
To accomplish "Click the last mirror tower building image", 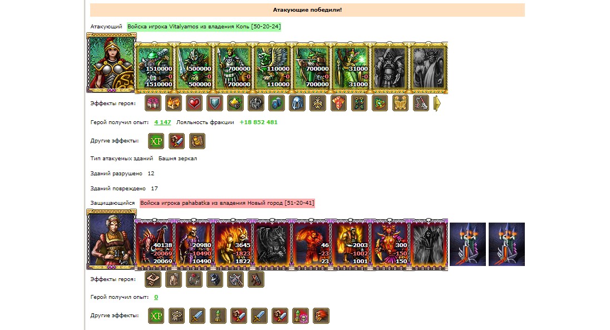I will pos(506,244).
